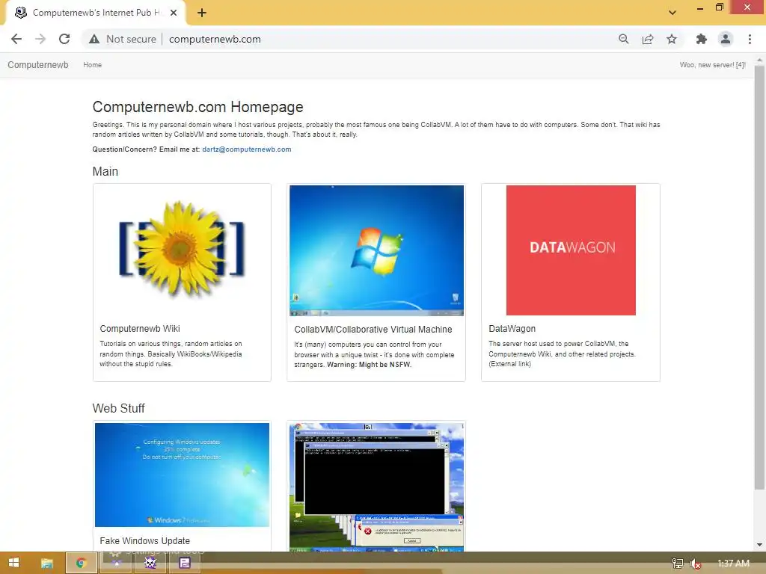Click CollabVM/Collaborative Virtual Machine title

373,330
